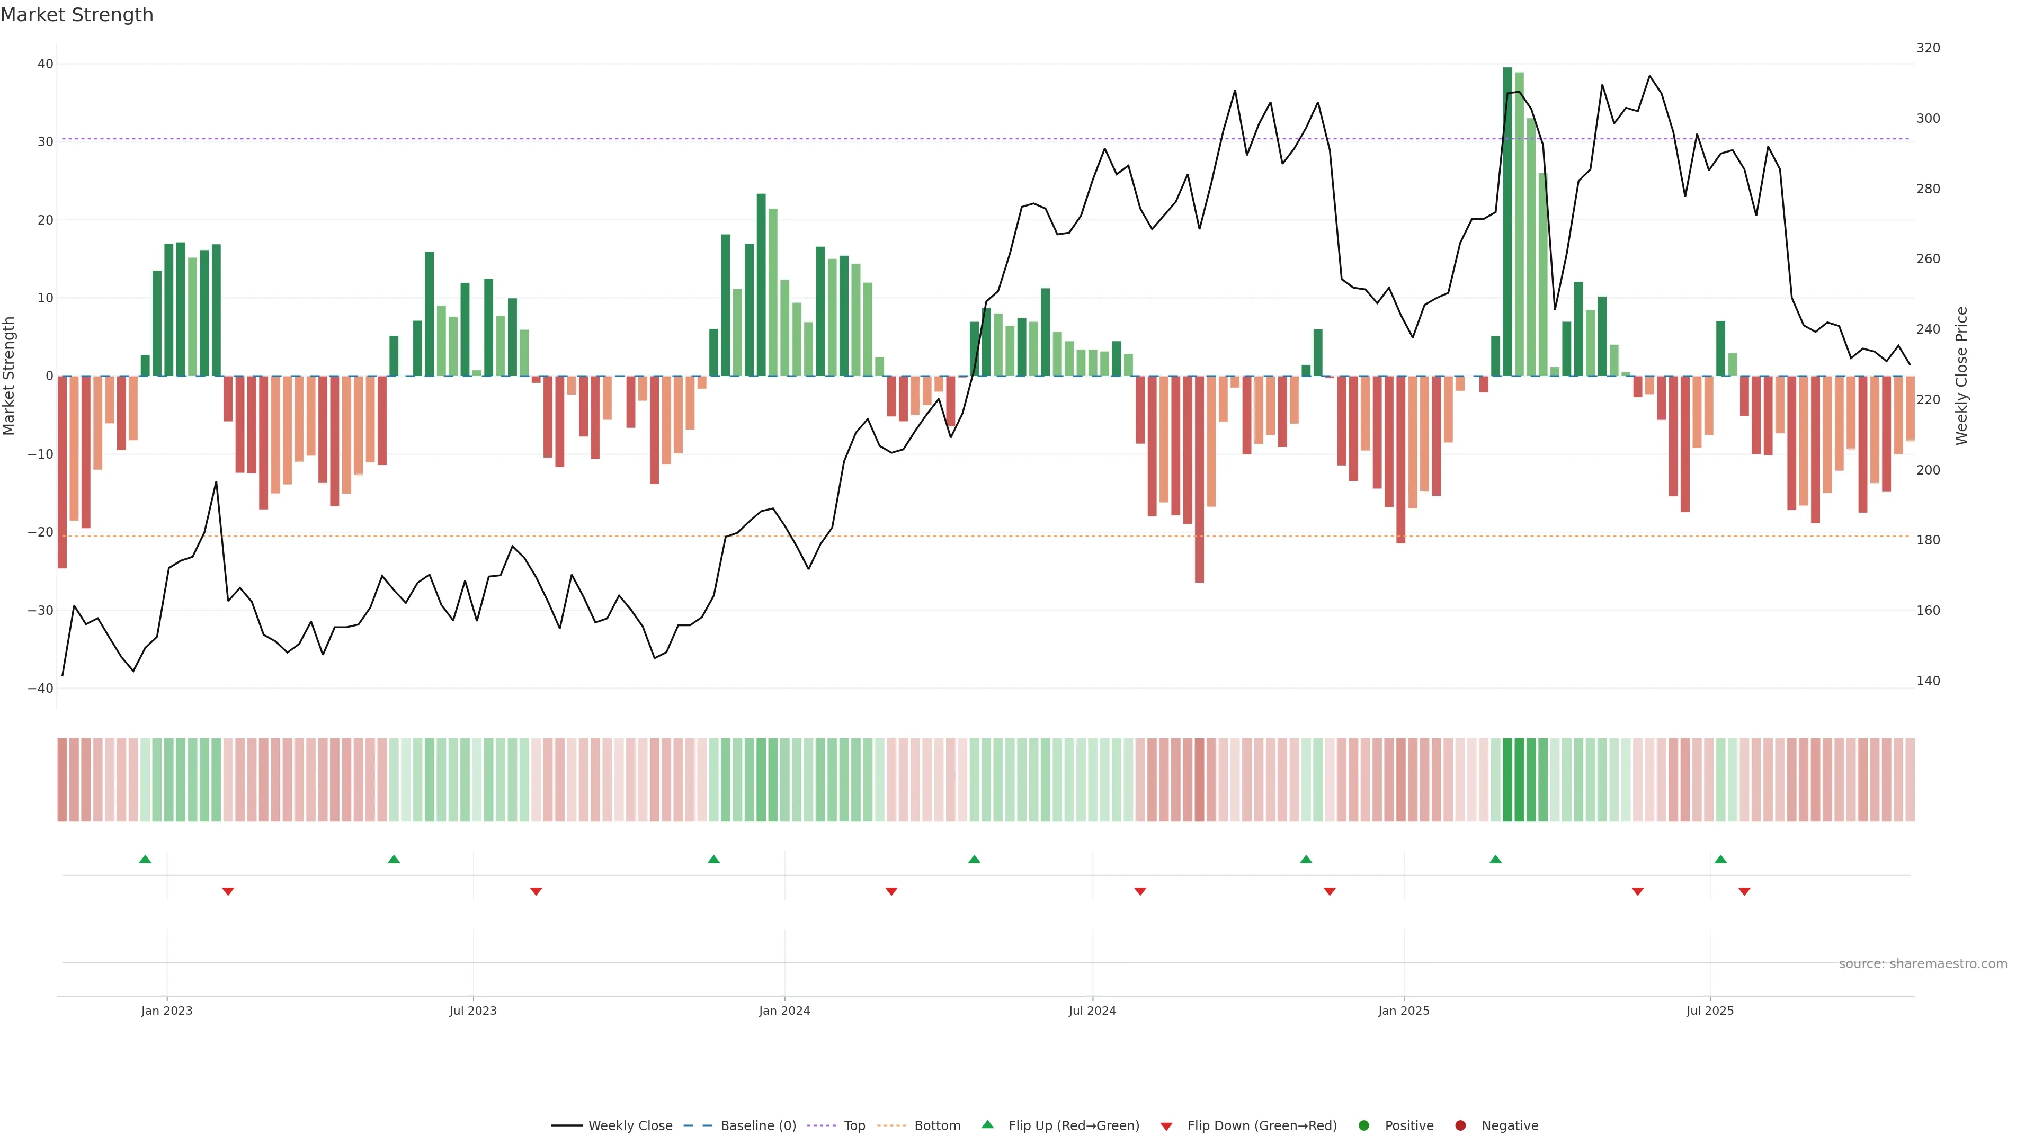
Task: Click the darkest green heatmap cell
Action: pos(1507,779)
